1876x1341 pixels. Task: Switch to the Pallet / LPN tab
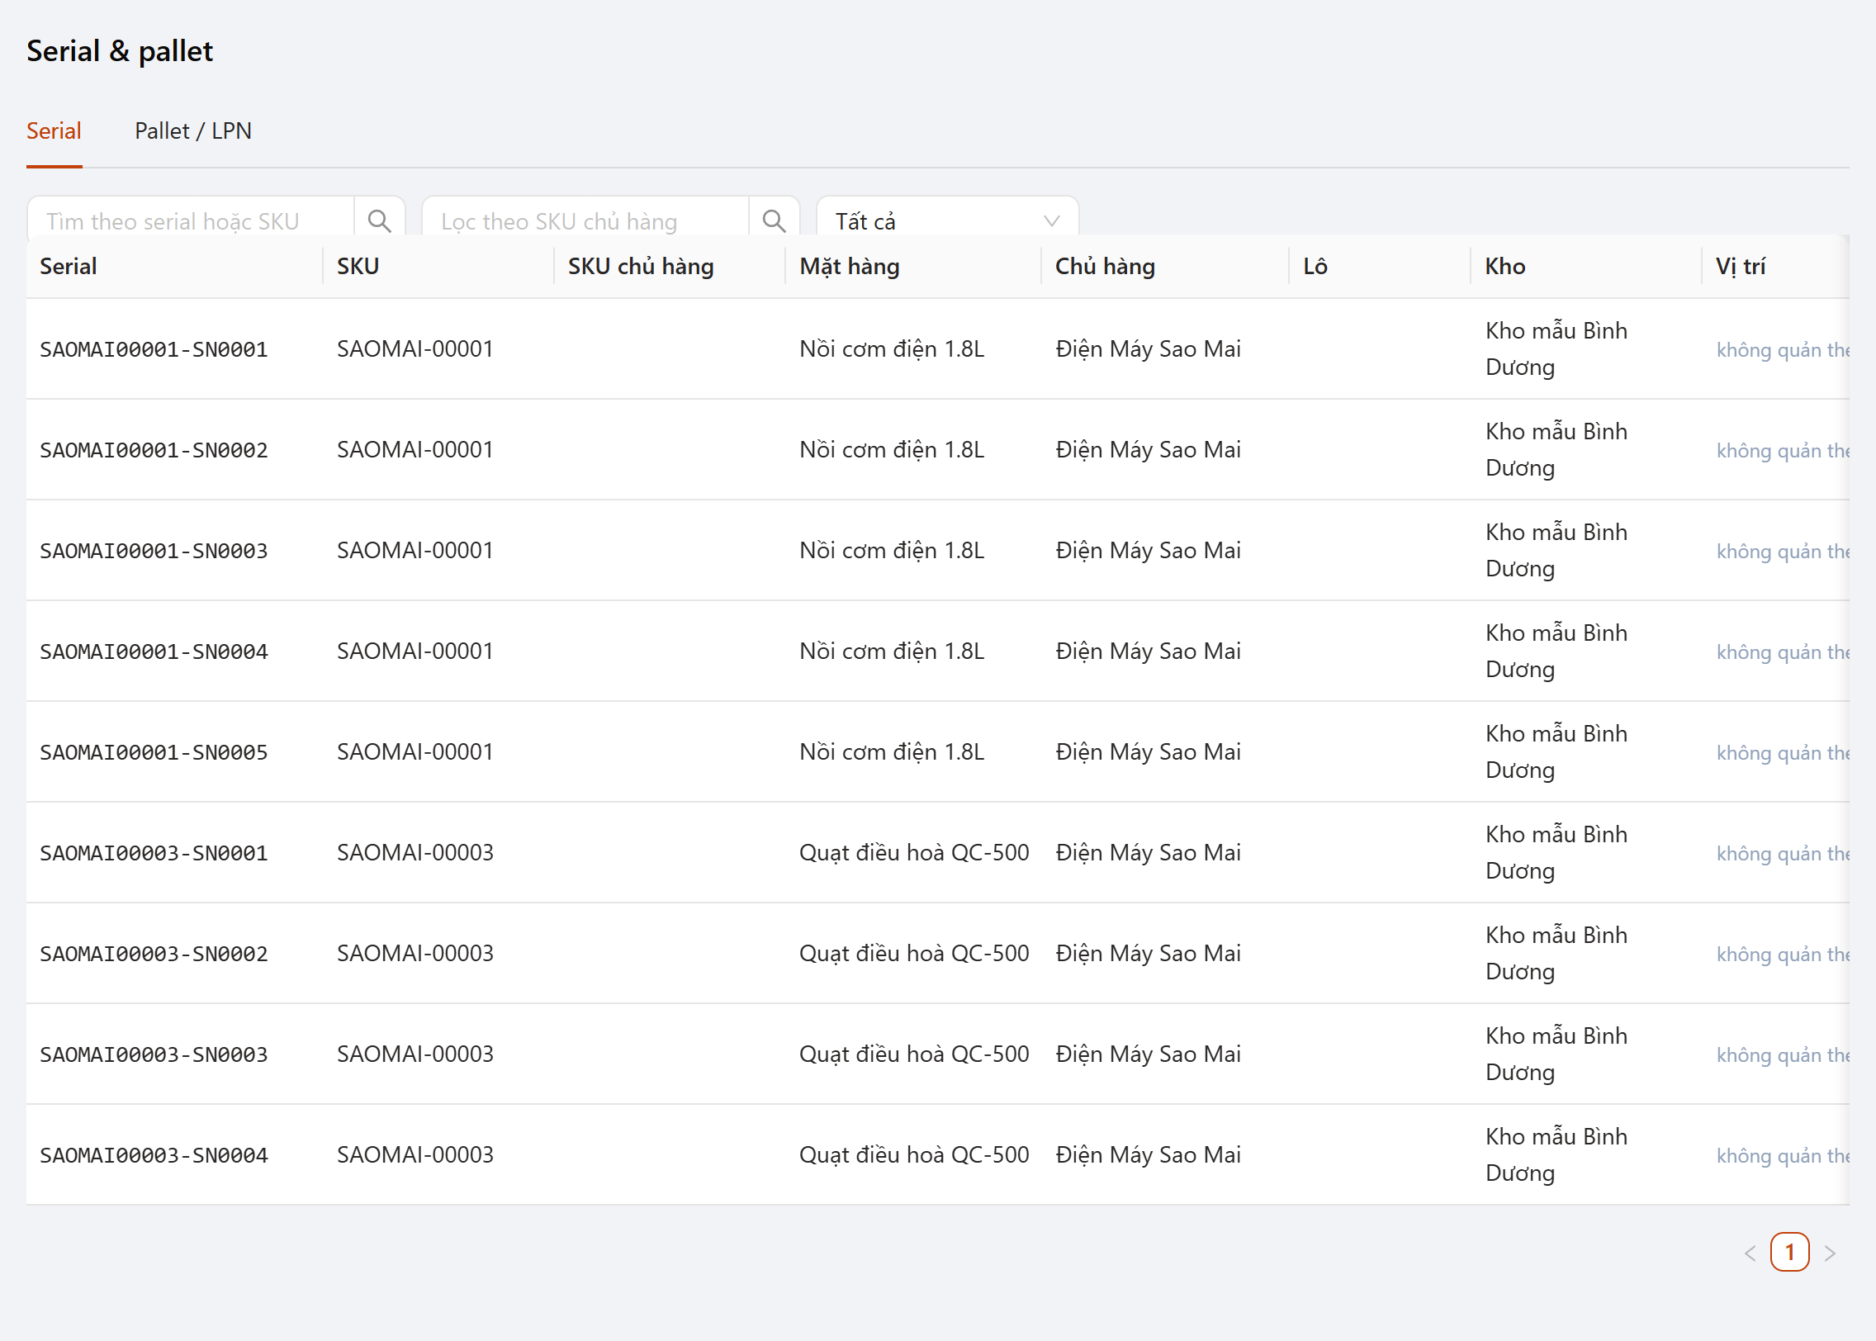193,130
